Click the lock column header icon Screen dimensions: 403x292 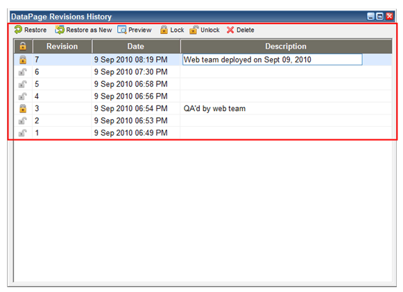tap(23, 46)
